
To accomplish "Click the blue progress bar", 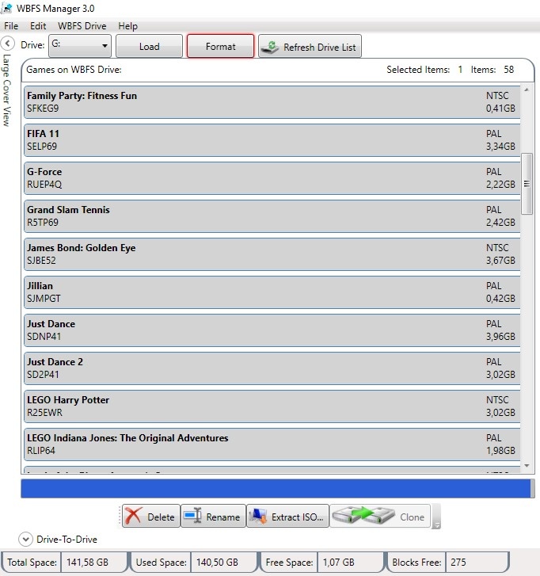I will click(x=276, y=488).
